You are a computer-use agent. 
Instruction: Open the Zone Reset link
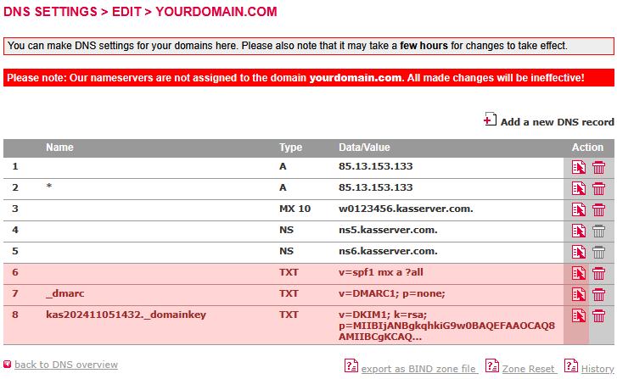coord(528,369)
